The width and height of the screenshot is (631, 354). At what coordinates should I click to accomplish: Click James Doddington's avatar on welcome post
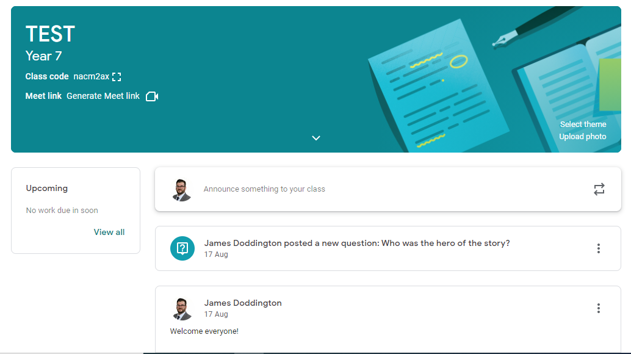[181, 308]
